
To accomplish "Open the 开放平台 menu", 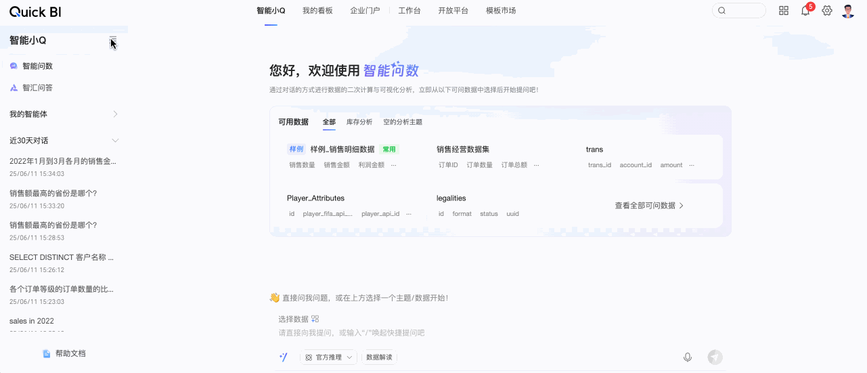I will point(453,11).
